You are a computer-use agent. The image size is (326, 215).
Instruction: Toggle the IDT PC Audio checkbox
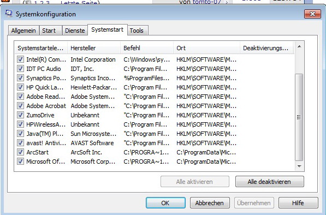pyautogui.click(x=20, y=69)
